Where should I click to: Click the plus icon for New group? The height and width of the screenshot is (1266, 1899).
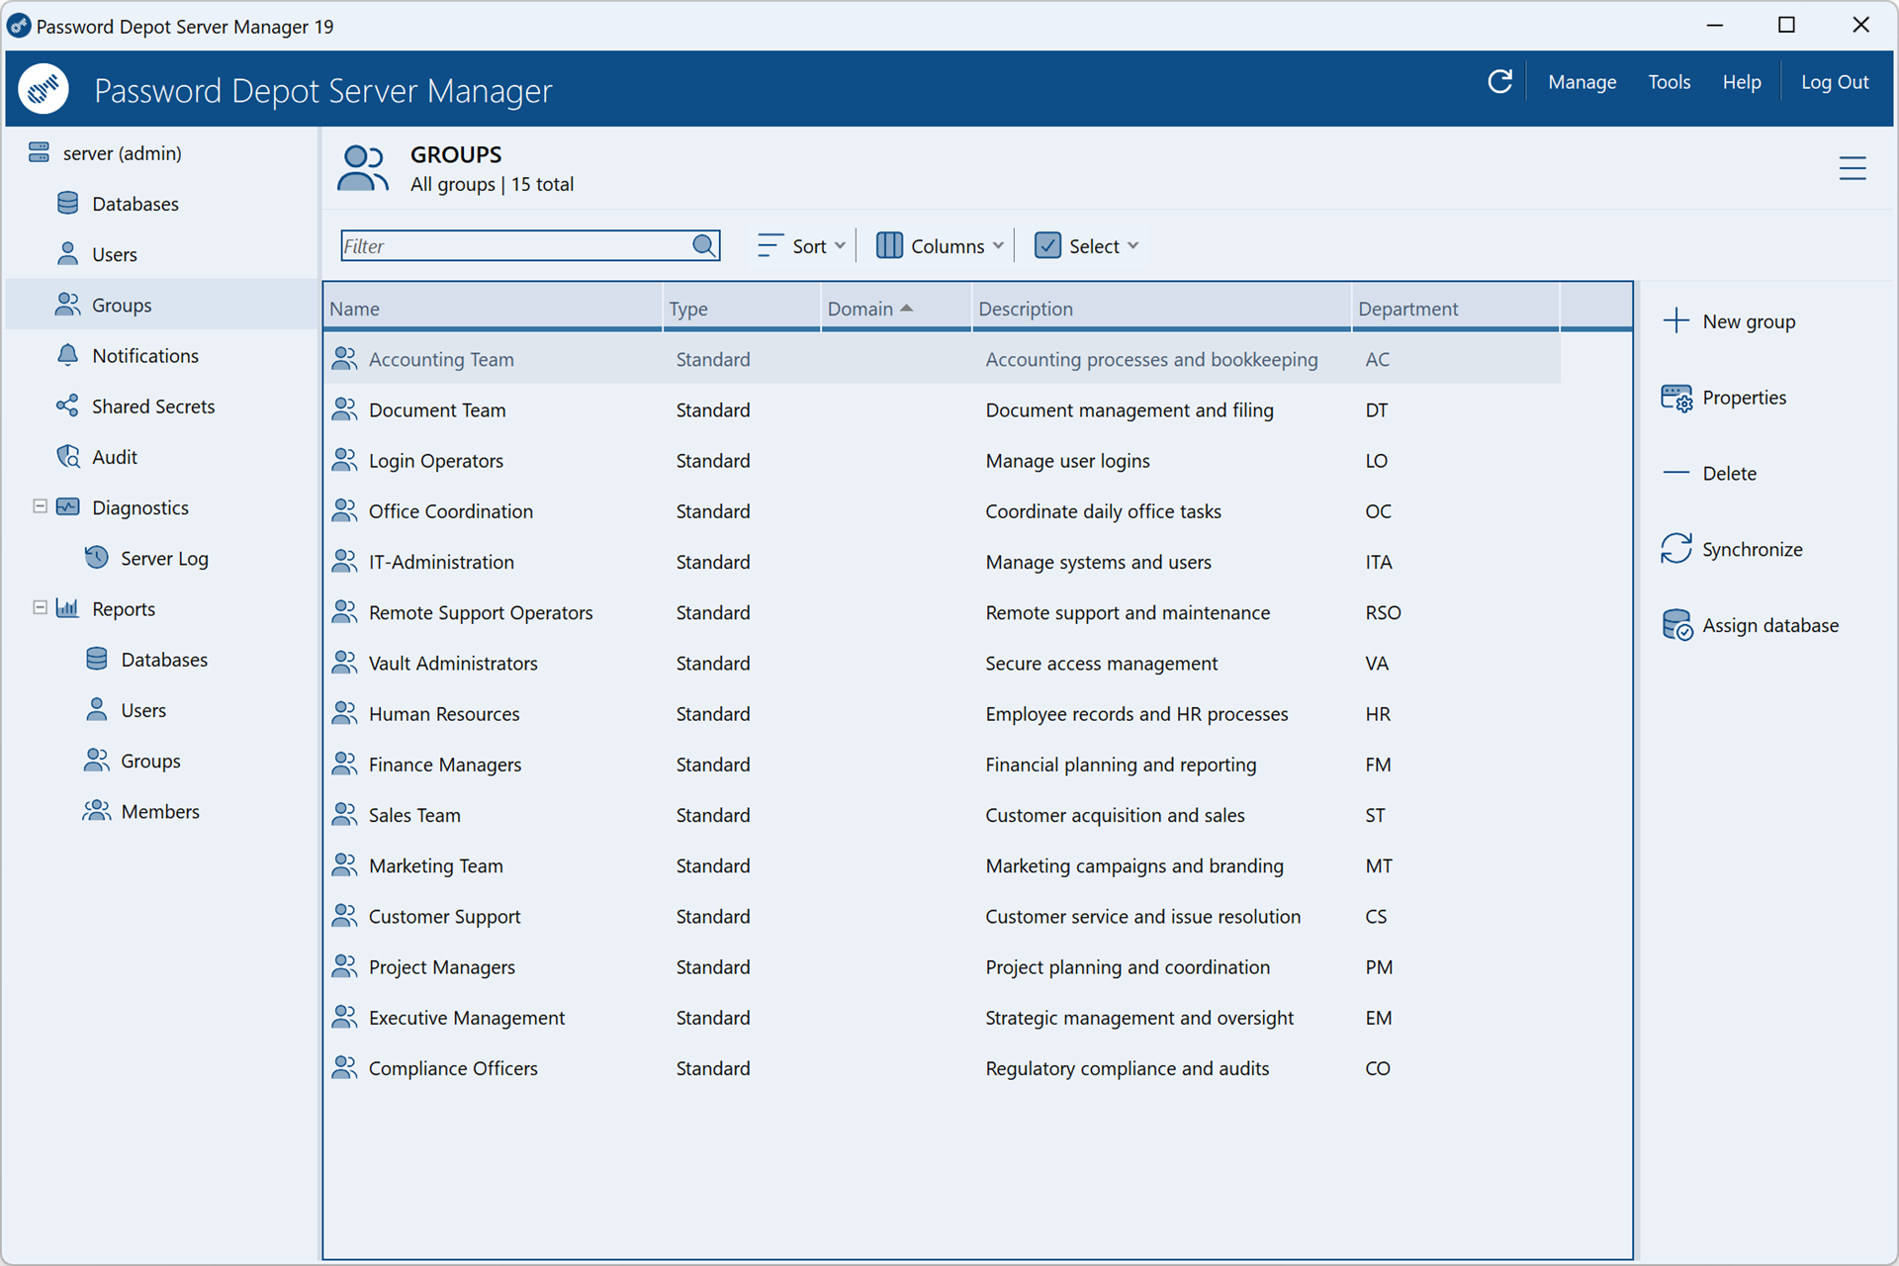[x=1676, y=320]
